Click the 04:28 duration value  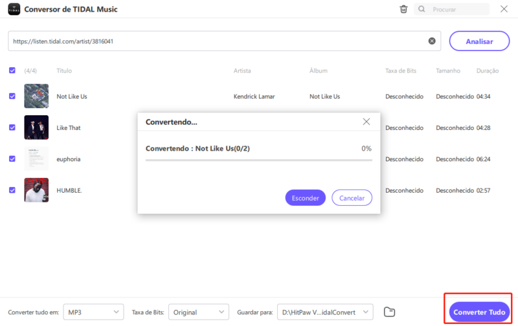coord(483,127)
